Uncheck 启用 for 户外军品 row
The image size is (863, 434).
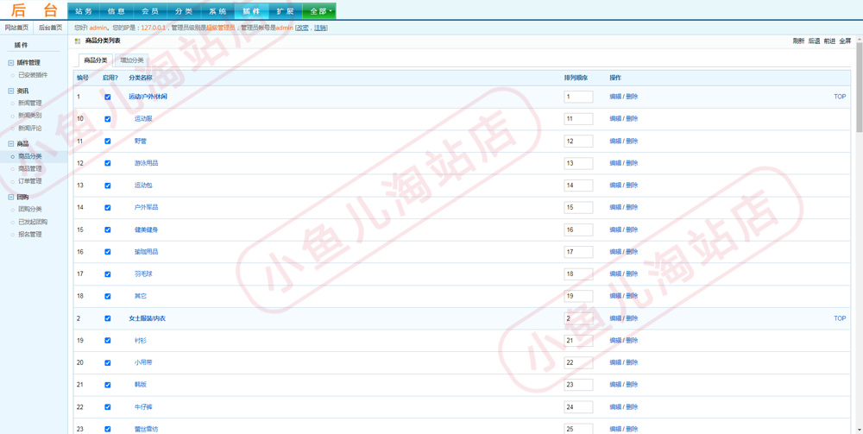(107, 207)
